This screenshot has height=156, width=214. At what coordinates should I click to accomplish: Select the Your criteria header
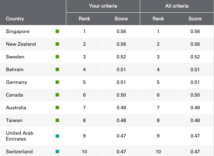(103, 6)
